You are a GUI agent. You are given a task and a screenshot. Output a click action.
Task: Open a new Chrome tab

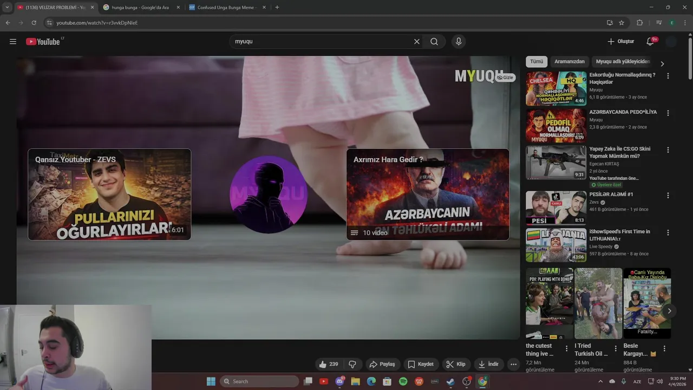[x=277, y=8]
